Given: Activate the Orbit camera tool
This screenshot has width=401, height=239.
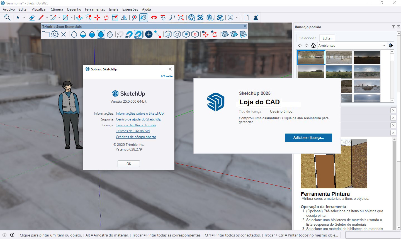Looking at the screenshot, I should (x=154, y=18).
